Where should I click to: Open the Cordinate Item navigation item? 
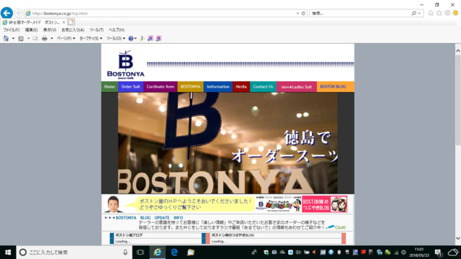pos(161,86)
